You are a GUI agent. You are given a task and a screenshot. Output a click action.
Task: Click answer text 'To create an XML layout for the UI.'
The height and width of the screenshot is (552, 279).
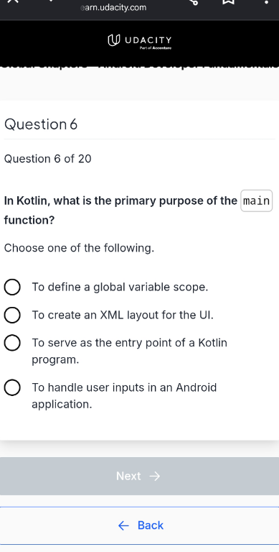point(123,315)
